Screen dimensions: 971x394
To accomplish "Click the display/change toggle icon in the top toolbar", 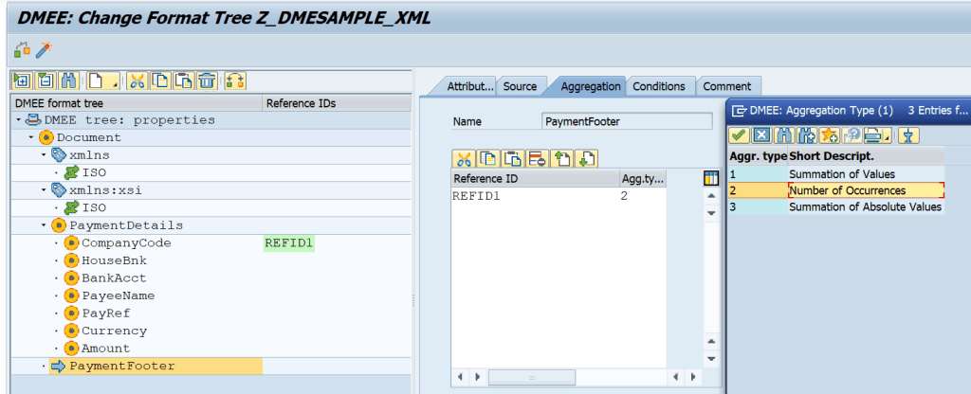I will click(x=22, y=49).
